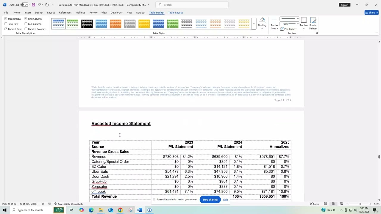Screen dimensions: 381x214
Task: Select the green banded table style
Action: pos(73,24)
